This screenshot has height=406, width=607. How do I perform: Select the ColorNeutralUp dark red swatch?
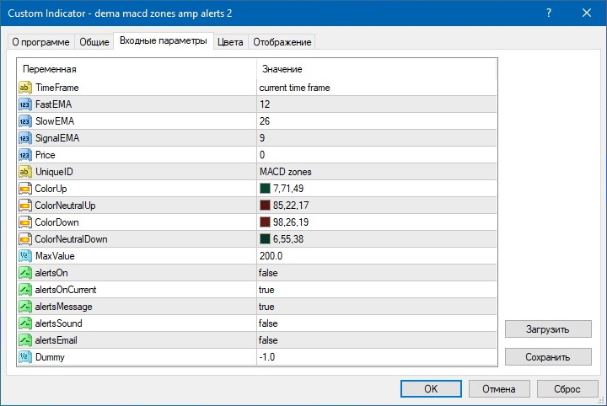[x=265, y=206]
